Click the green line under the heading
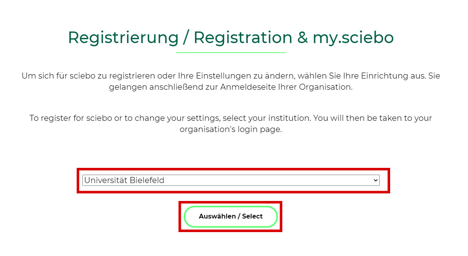 pos(231,52)
